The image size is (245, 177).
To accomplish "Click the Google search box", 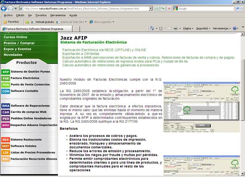I will (x=206, y=8).
